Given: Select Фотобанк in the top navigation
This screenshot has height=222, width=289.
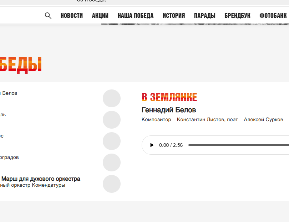Looking at the screenshot, I should (x=273, y=16).
